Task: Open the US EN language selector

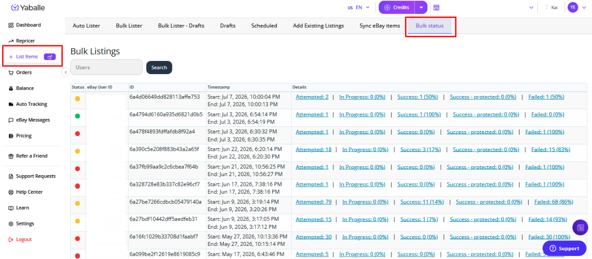Action: (358, 7)
